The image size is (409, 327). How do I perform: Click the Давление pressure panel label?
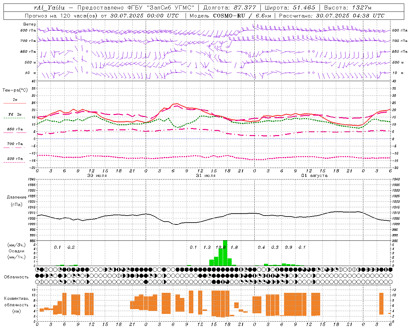click(17, 197)
